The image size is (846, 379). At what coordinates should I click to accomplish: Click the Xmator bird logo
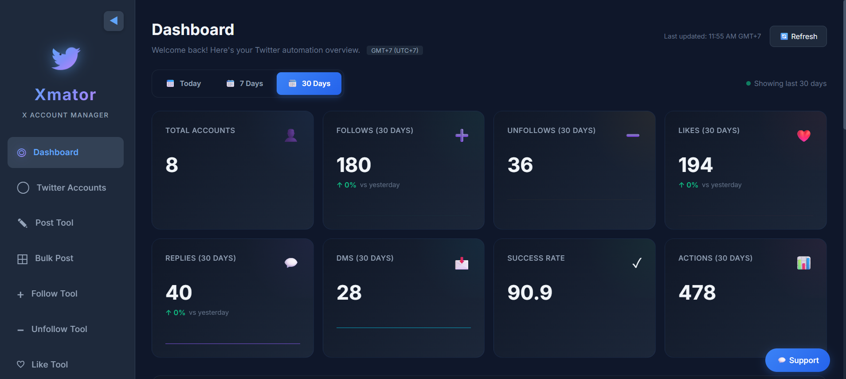(66, 58)
